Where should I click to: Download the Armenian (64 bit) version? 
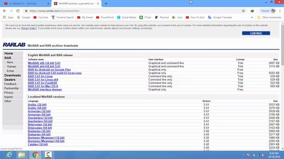(x=39, y=114)
